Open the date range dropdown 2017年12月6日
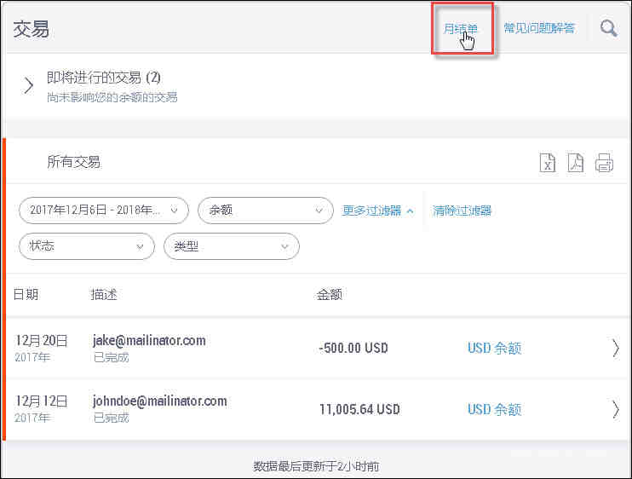 tap(104, 211)
